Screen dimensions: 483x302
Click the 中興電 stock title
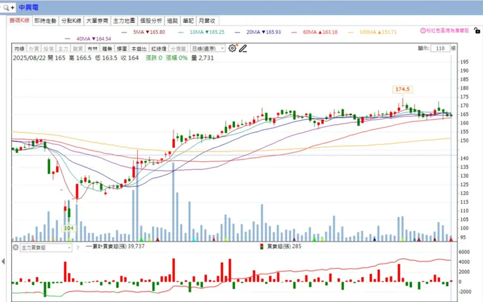(x=29, y=7)
